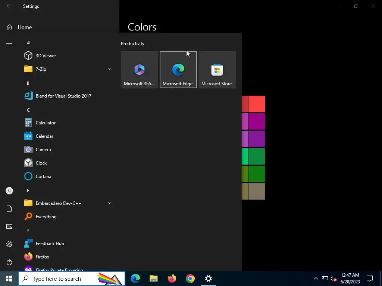The width and height of the screenshot is (382, 286).
Task: Choose the taupe gray accent swatch
Action: point(257,191)
